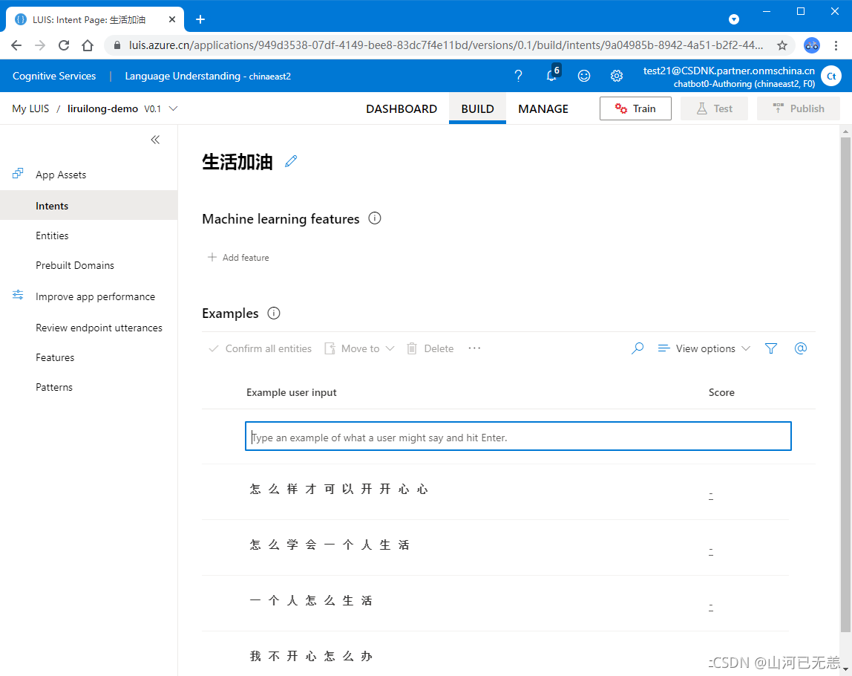Click the App Assets label
Image resolution: width=852 pixels, height=676 pixels.
pyautogui.click(x=61, y=175)
